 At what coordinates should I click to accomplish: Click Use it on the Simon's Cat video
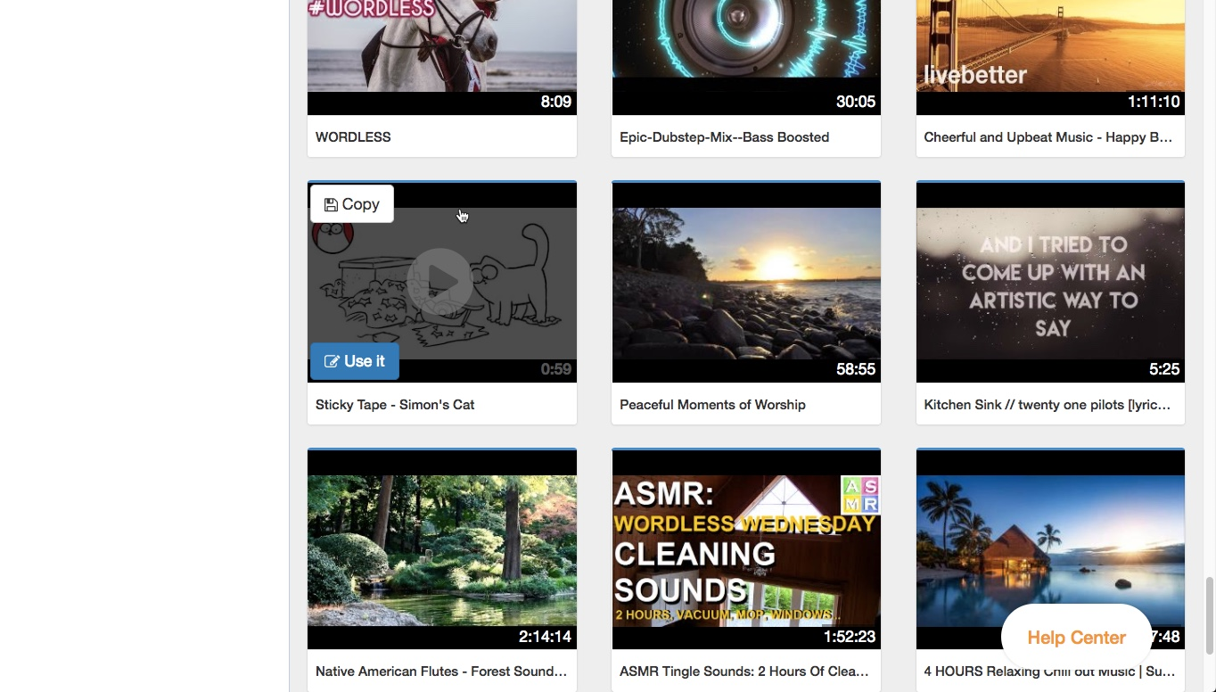pos(354,361)
